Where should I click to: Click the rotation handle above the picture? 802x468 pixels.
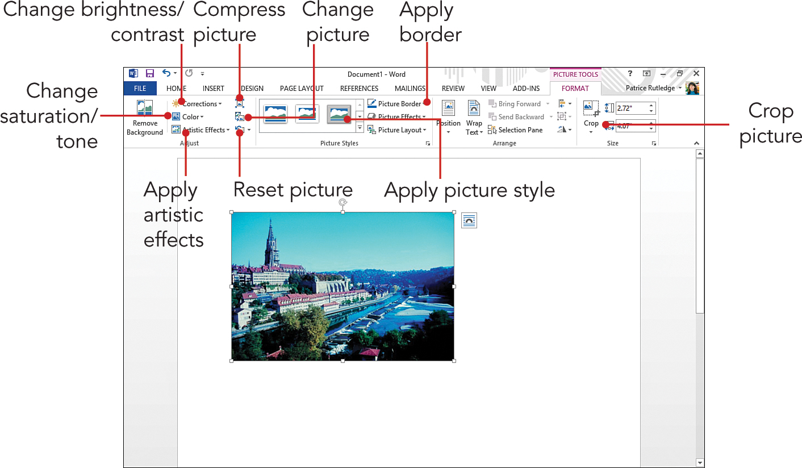pos(342,202)
